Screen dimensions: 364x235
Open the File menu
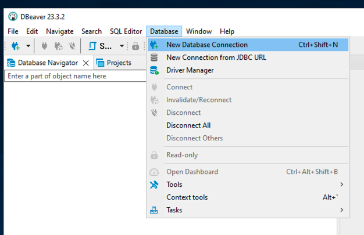[x=13, y=31]
